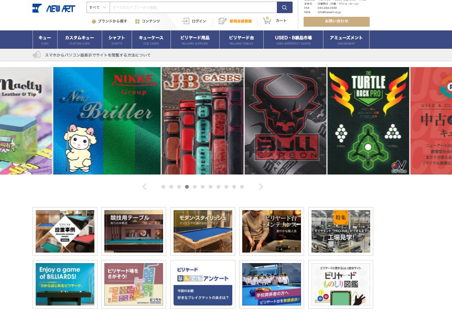Screen dimensions: 452x316
Task: Select the tenth carousel dot
Action: [234, 187]
